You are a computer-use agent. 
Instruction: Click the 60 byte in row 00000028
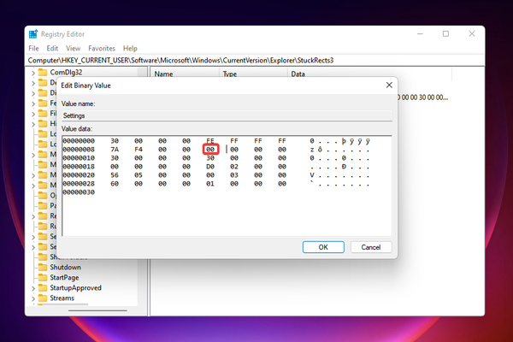coord(115,184)
